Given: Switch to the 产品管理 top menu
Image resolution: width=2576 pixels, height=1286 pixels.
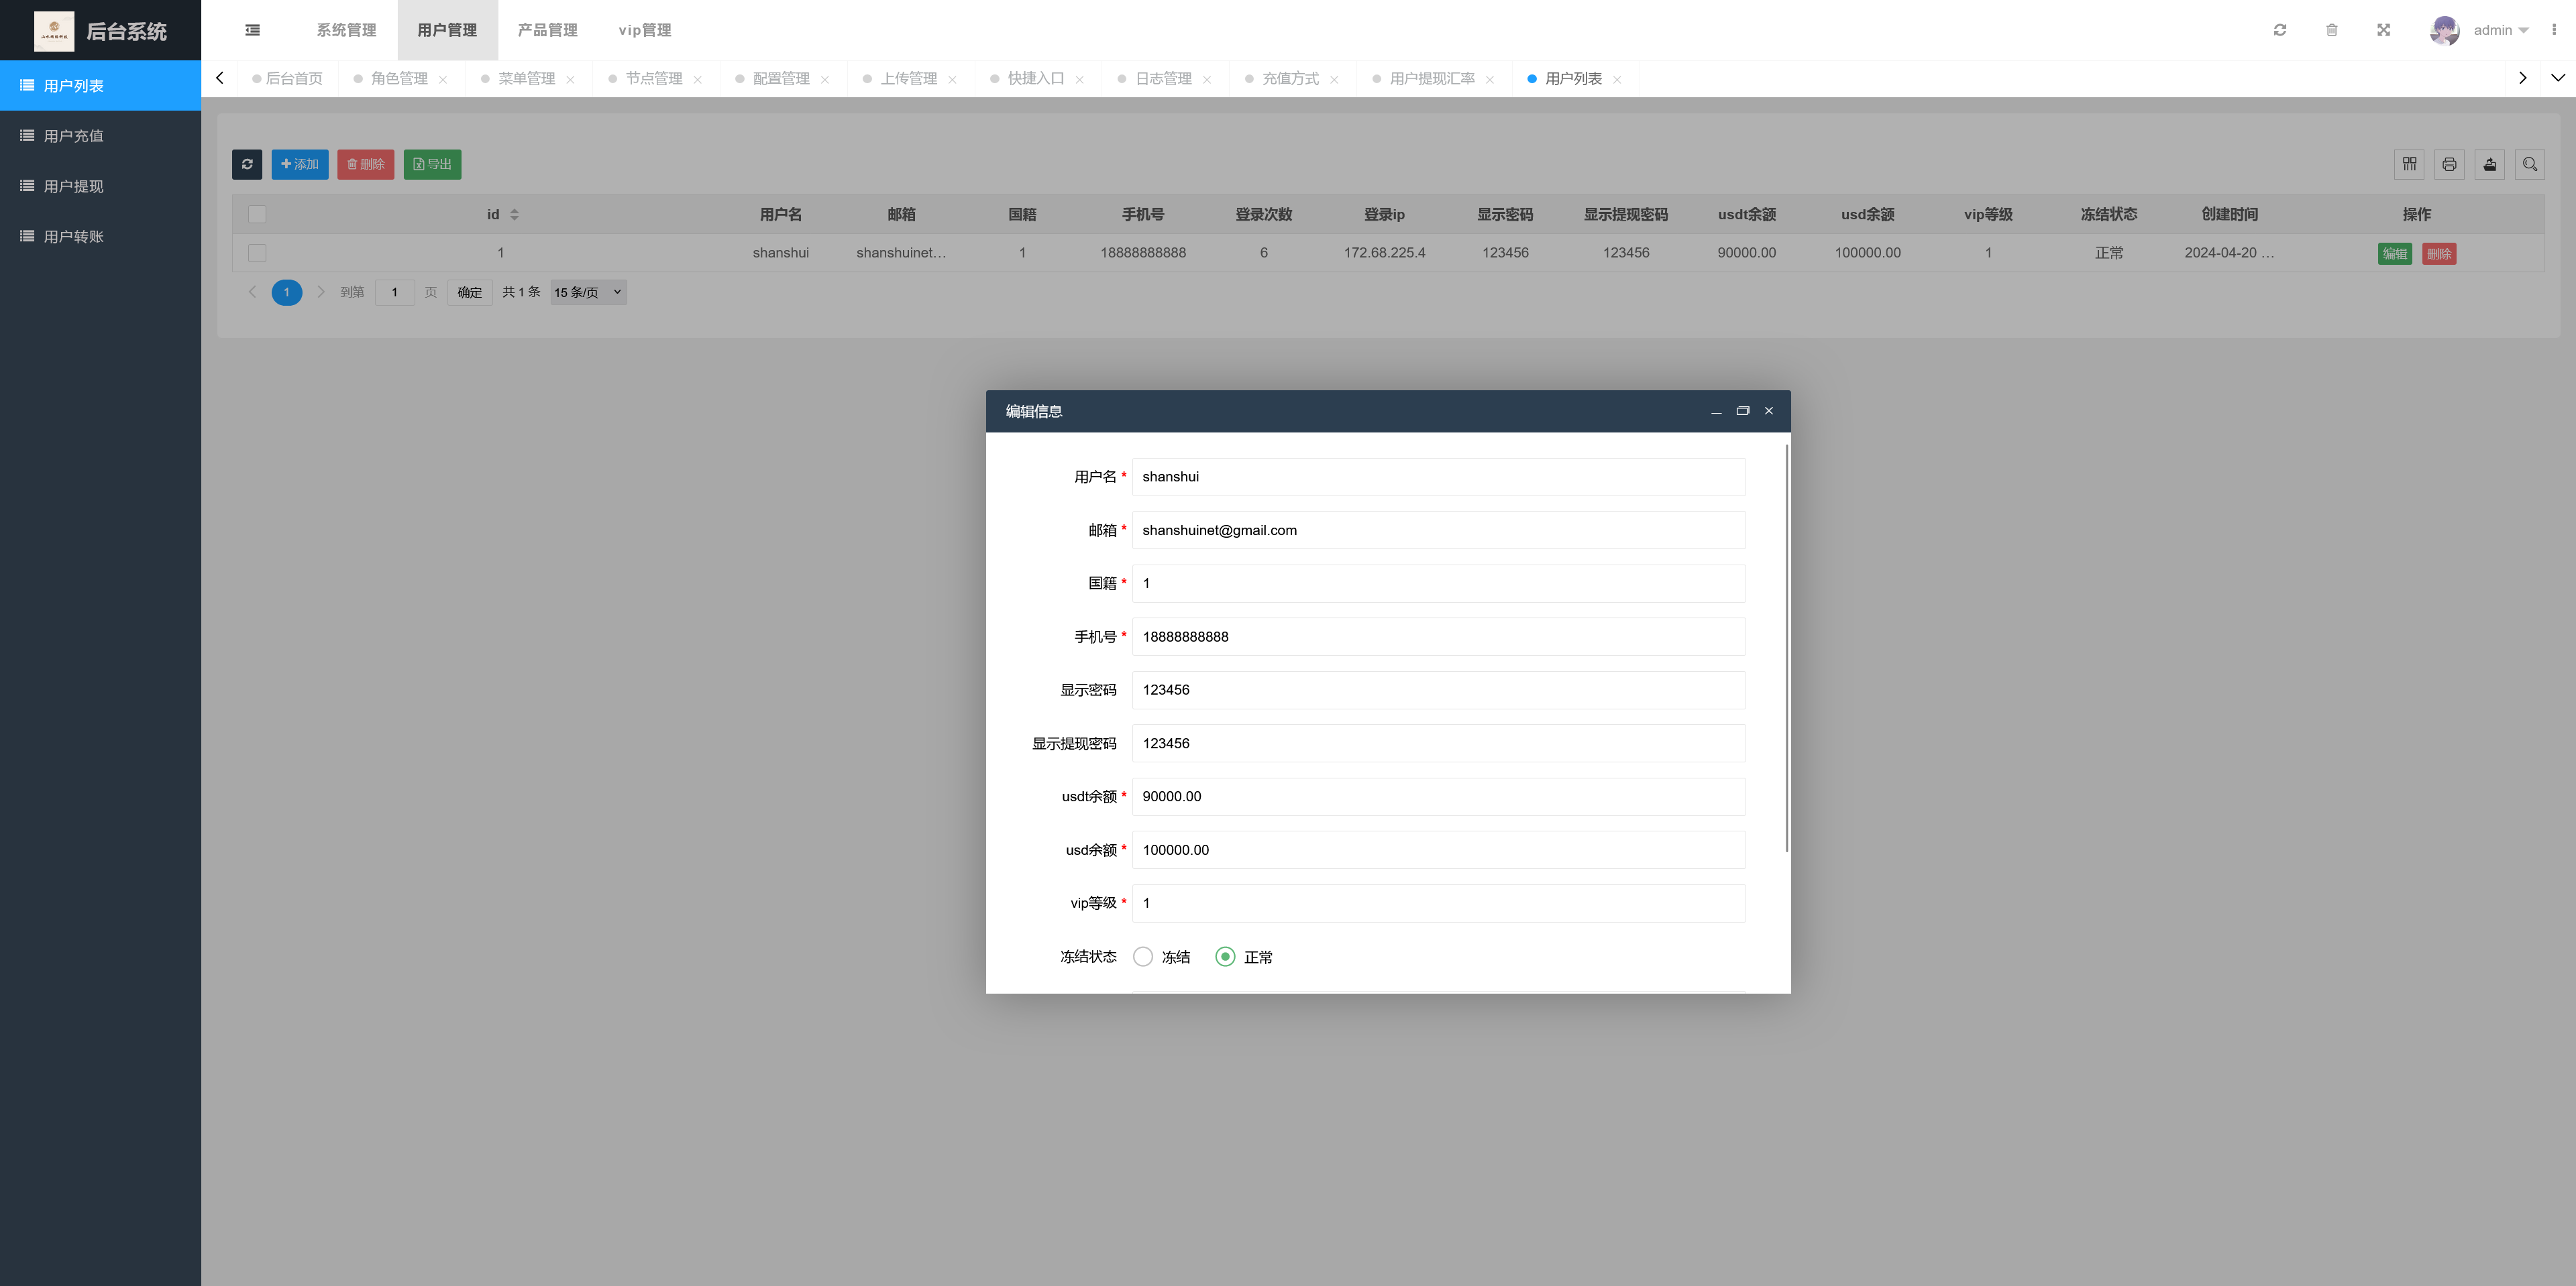Looking at the screenshot, I should pyautogui.click(x=547, y=30).
